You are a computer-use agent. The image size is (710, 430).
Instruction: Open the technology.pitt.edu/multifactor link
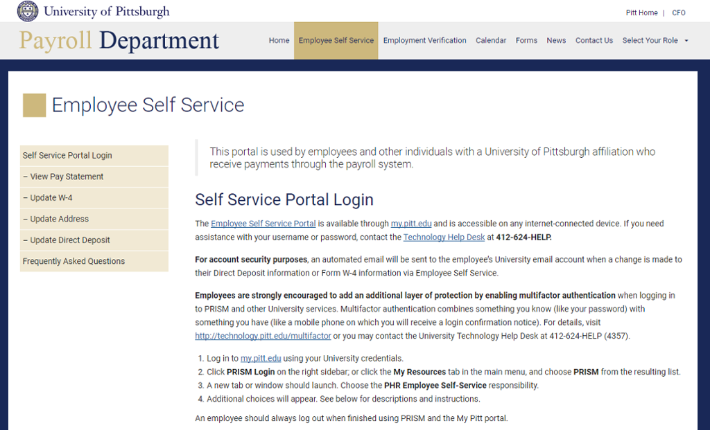pyautogui.click(x=263, y=336)
